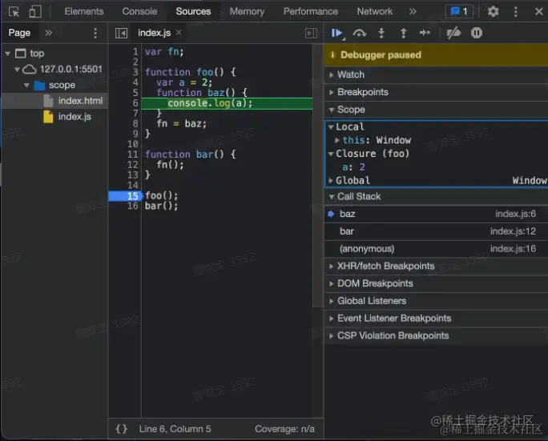Click the Step icon in debugger toolbar

click(x=425, y=33)
